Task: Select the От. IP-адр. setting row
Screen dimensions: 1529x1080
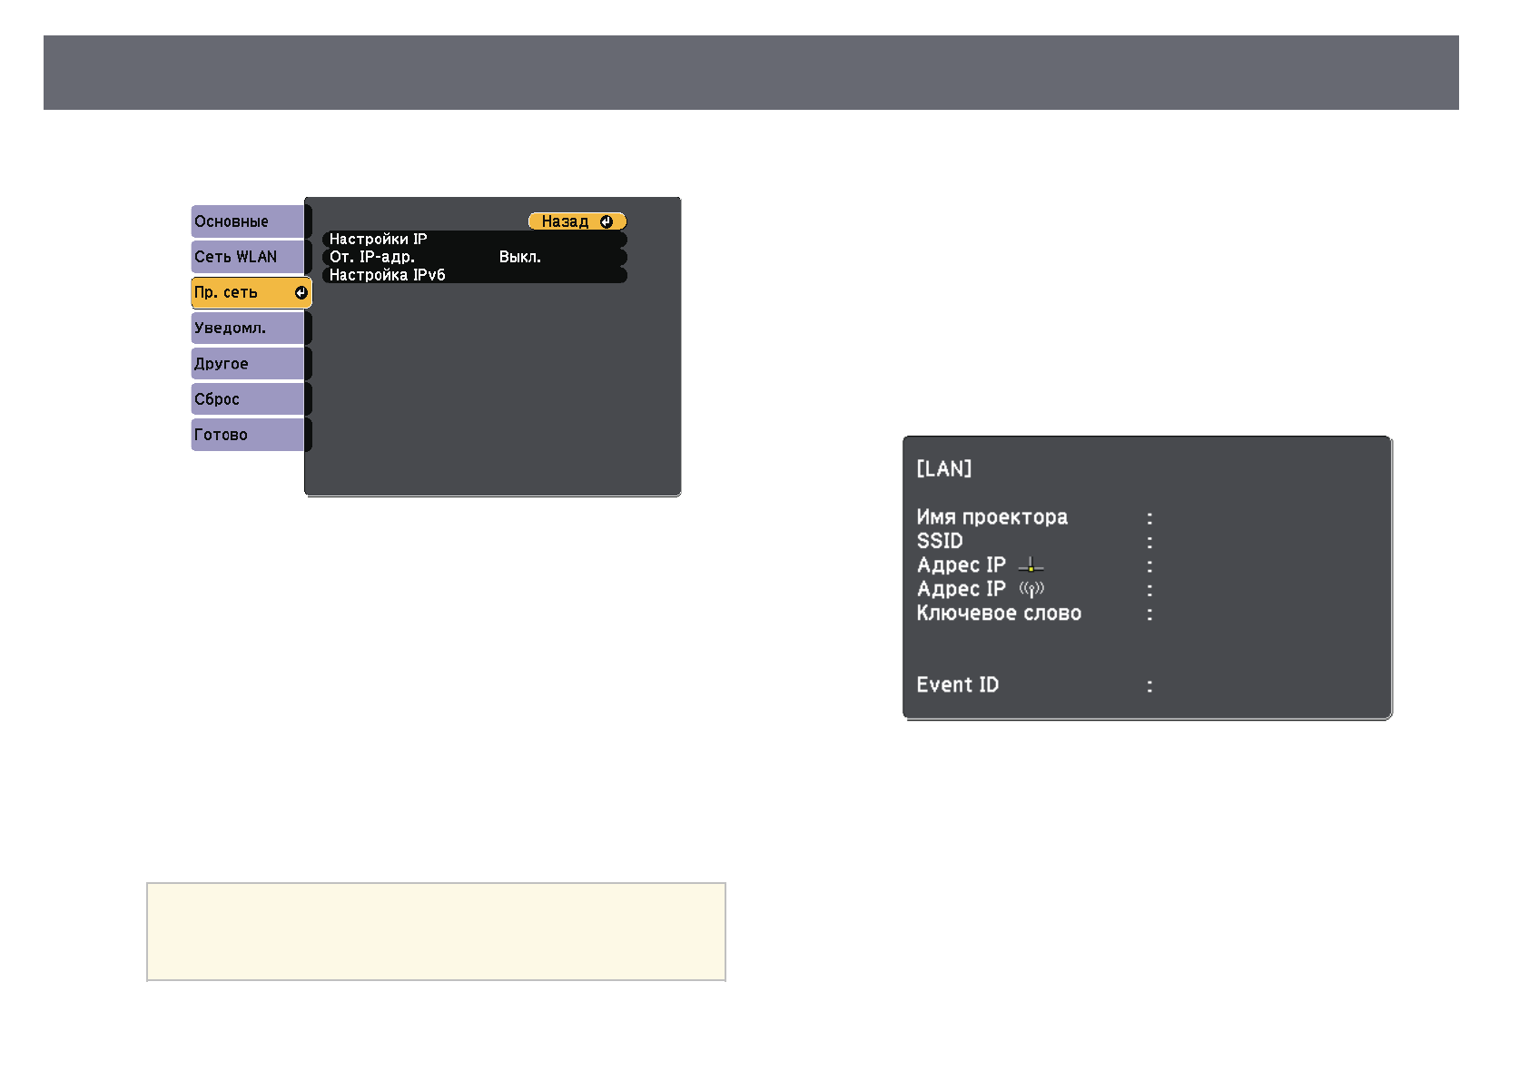Action: pos(372,258)
